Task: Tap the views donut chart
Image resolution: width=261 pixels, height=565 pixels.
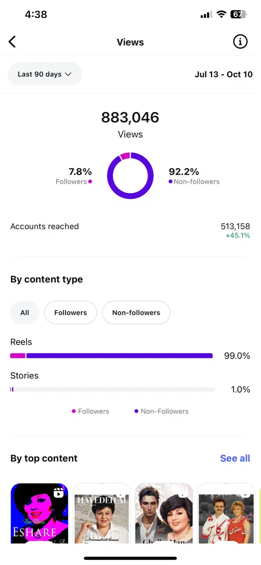Action: 130,176
